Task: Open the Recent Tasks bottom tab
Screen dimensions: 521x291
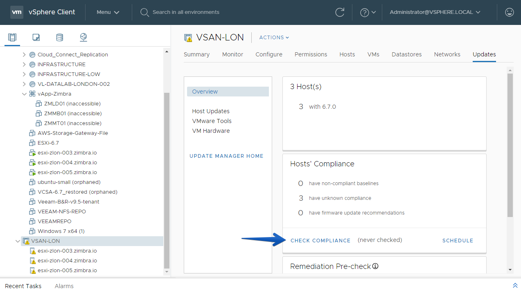Action: tap(23, 286)
